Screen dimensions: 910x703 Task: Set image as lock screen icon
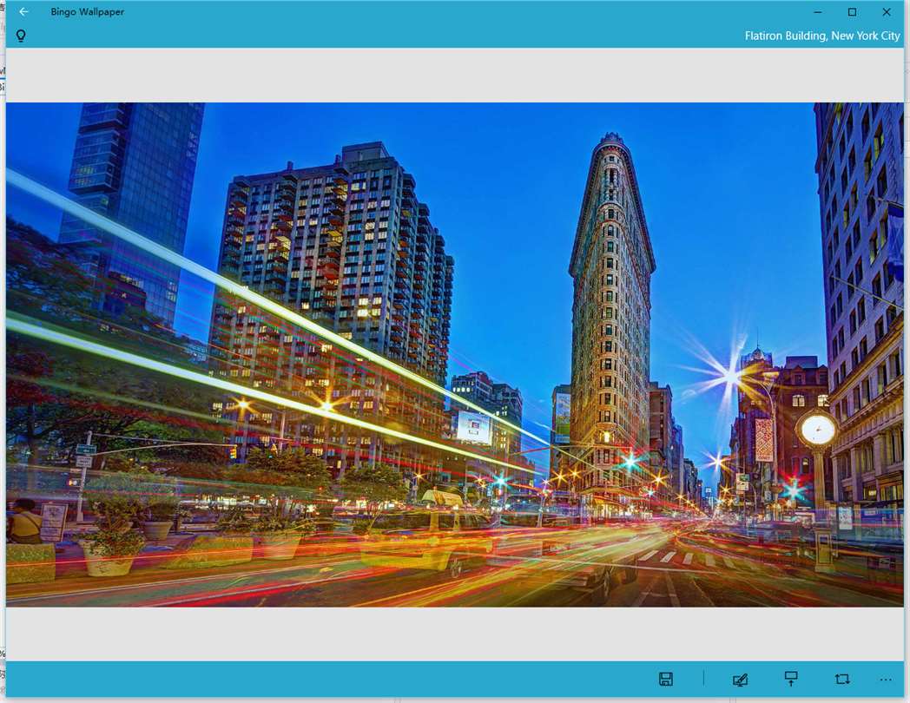(x=791, y=679)
